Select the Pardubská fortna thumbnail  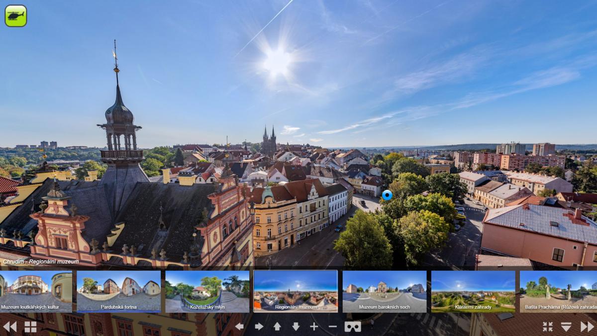tap(118, 291)
